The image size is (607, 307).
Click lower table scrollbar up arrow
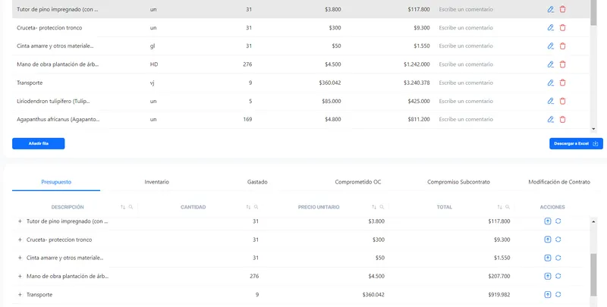[594, 222]
